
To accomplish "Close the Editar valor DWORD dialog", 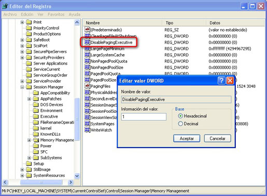I will (230, 81).
